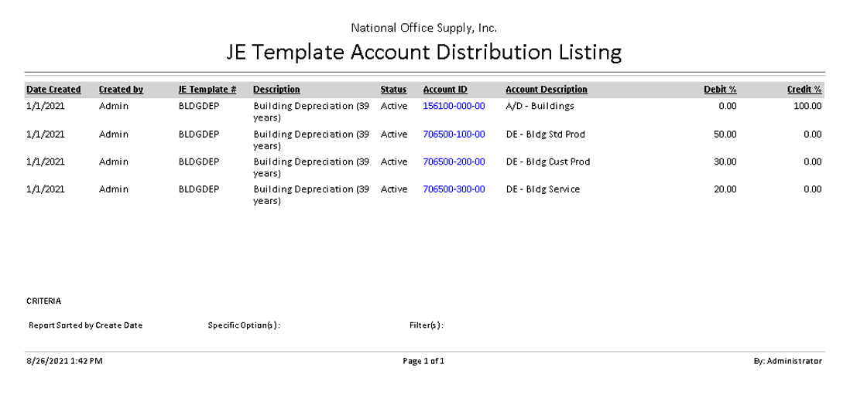This screenshot has width=850, height=405.
Task: Select the DE - Bldg Std Prod description
Action: [x=545, y=134]
